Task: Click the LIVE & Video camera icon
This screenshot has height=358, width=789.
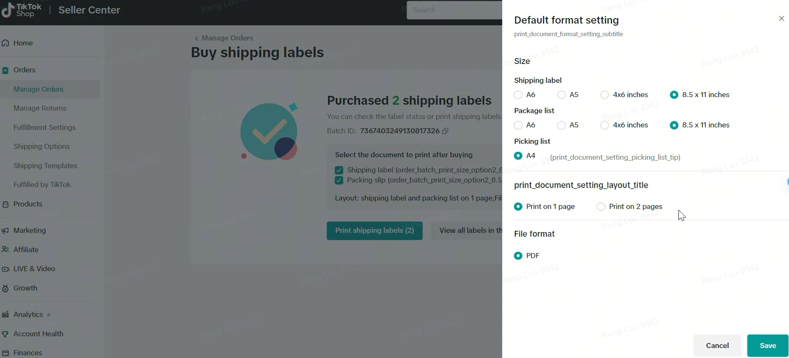Action: point(5,269)
